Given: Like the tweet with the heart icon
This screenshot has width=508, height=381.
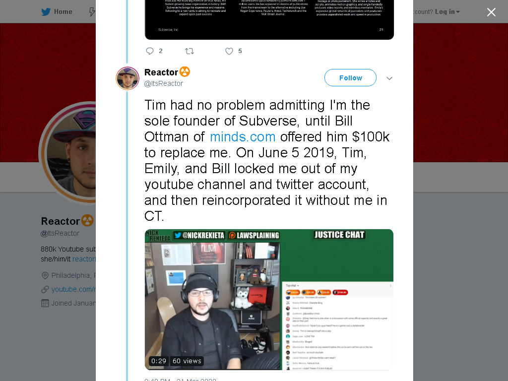Looking at the screenshot, I should (x=229, y=51).
